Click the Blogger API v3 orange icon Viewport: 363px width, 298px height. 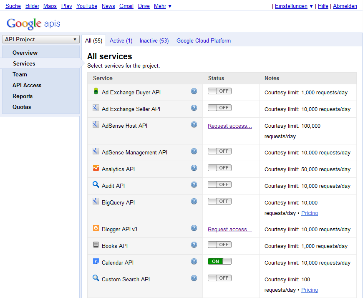tap(96, 228)
